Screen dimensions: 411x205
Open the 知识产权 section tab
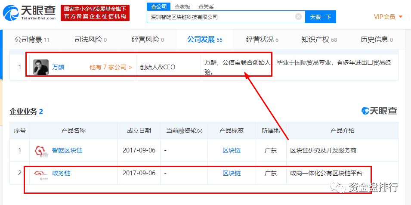point(319,40)
